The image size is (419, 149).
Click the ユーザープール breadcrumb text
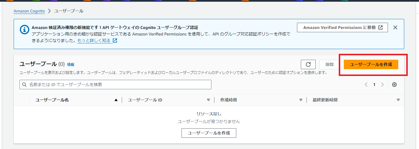69,11
